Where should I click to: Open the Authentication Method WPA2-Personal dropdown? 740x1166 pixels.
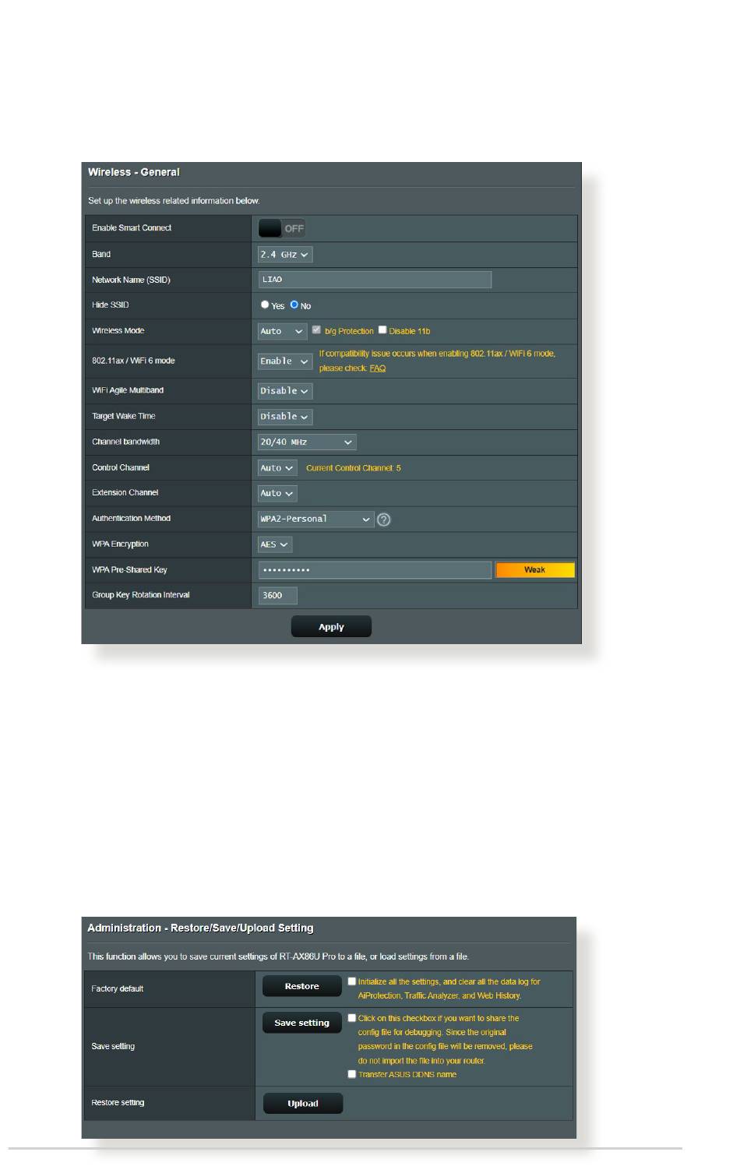pos(316,519)
